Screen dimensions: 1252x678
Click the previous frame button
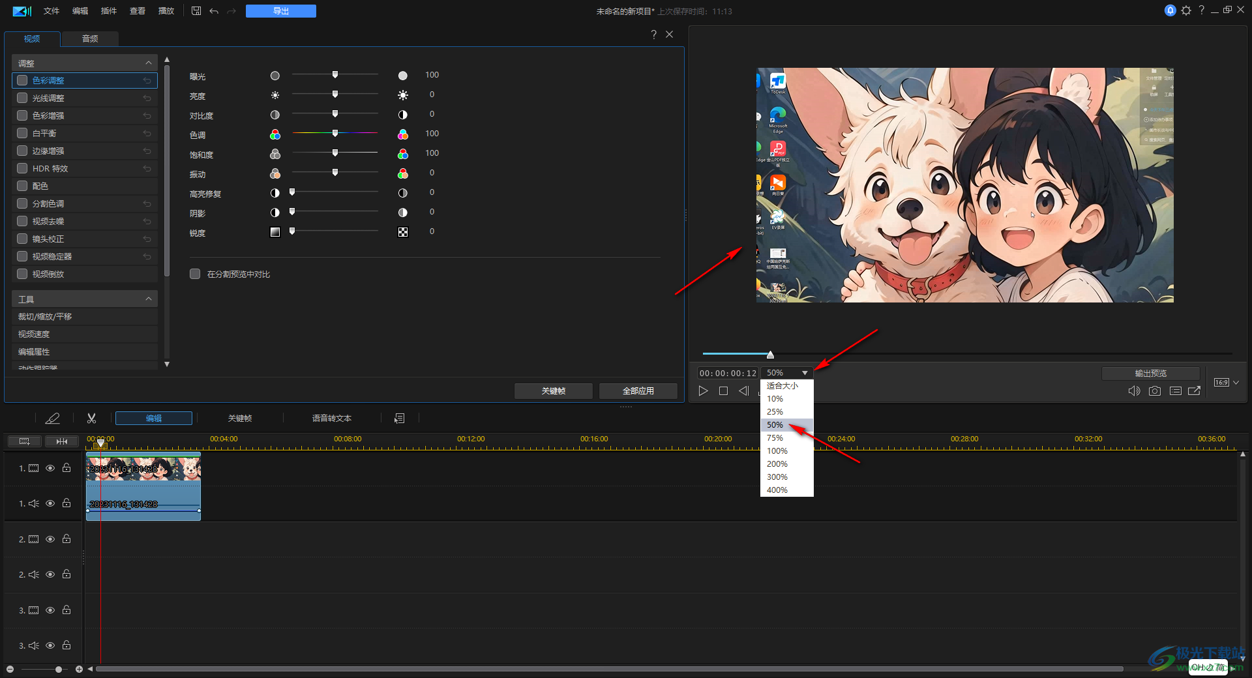coord(743,391)
